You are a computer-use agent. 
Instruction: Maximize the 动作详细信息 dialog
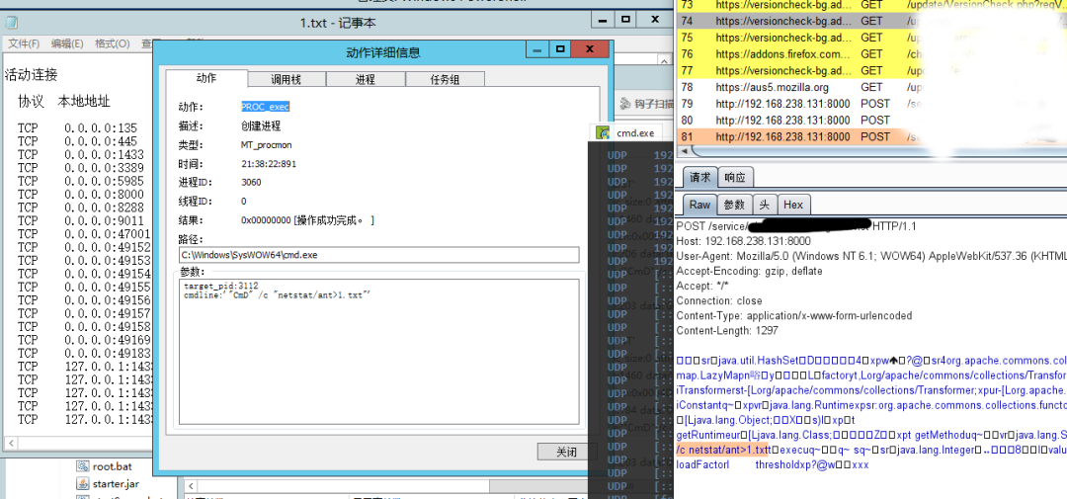pyautogui.click(x=559, y=49)
